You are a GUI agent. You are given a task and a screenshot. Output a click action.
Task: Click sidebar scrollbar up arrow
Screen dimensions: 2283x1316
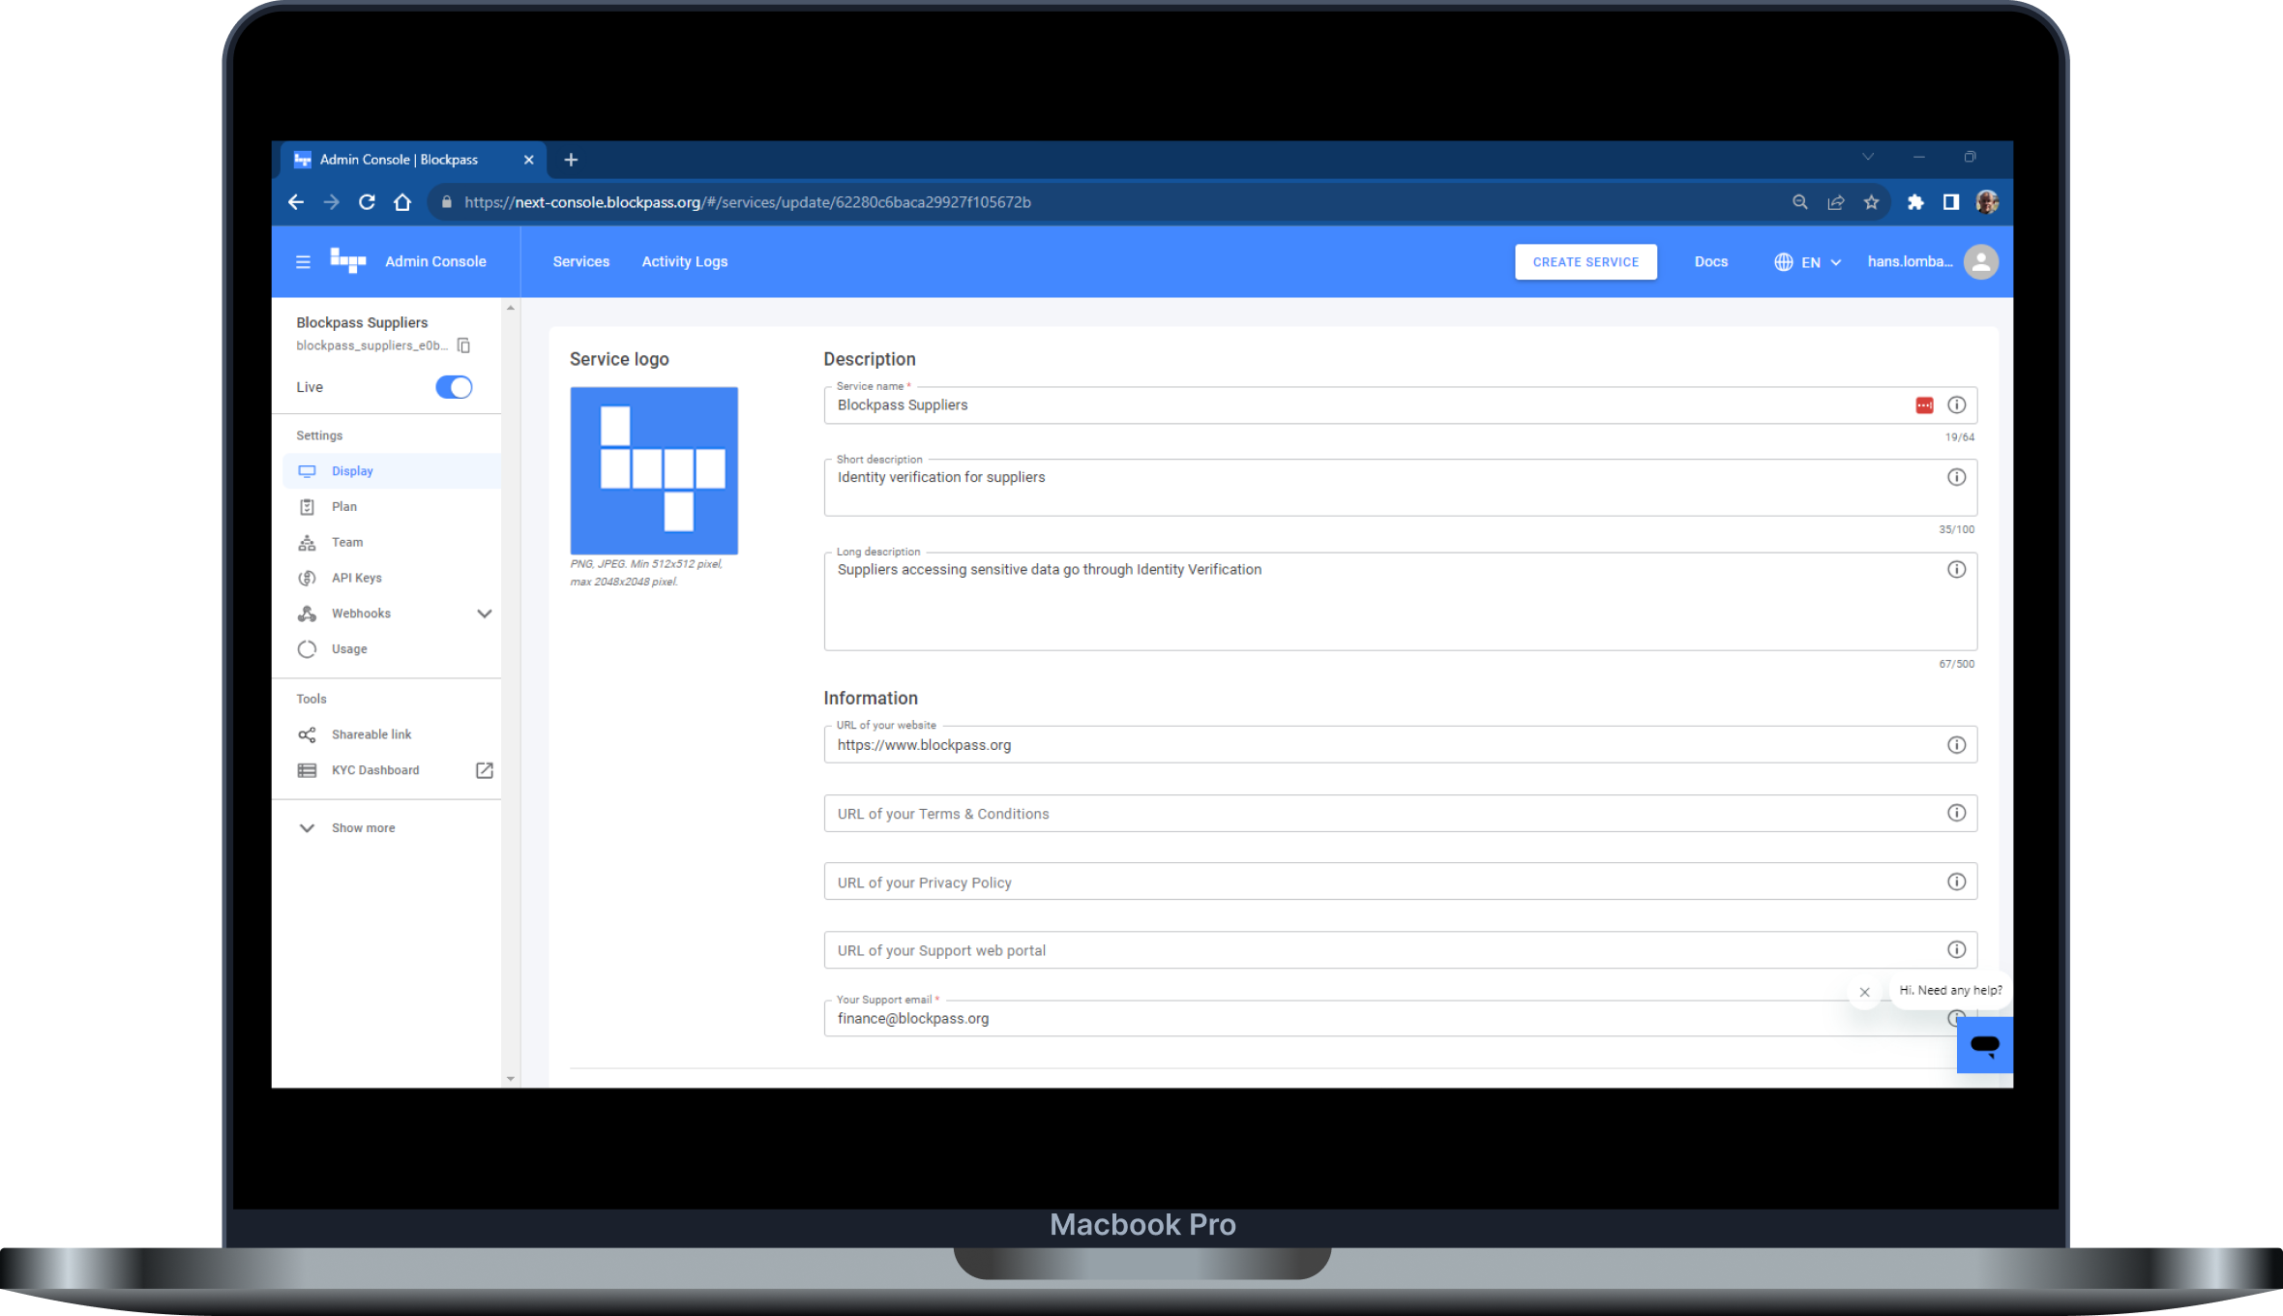pos(511,308)
